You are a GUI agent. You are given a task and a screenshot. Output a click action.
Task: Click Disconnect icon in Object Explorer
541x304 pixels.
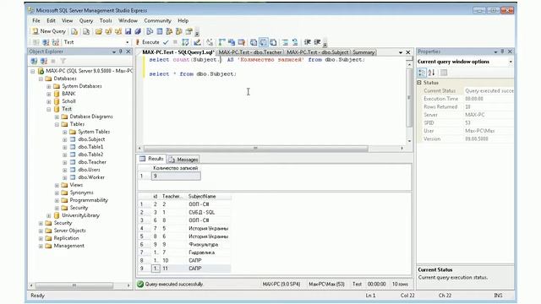[x=44, y=62]
